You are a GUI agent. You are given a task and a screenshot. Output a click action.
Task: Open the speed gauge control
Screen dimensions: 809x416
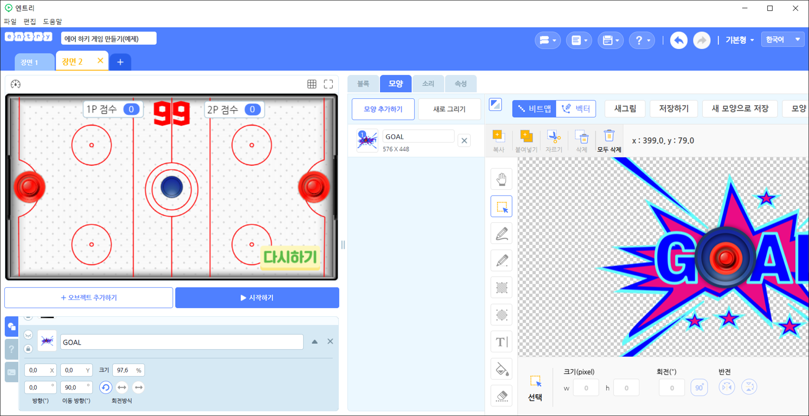(x=15, y=84)
